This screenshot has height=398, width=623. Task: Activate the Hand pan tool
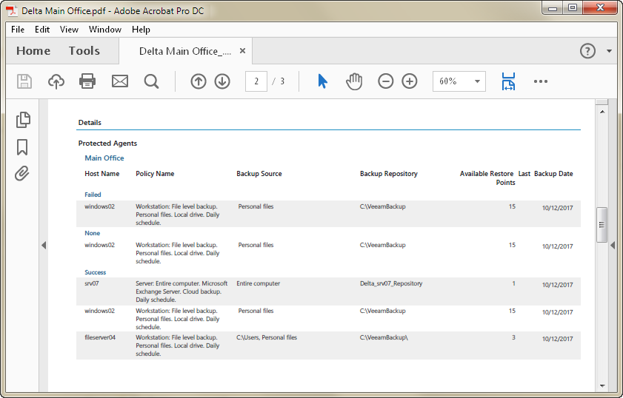354,81
